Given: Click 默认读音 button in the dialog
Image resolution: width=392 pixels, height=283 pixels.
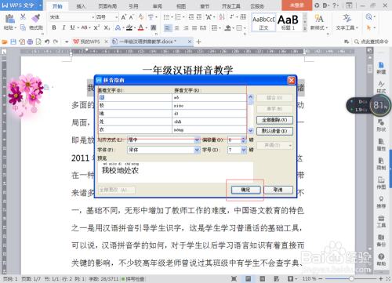Looking at the screenshot, I should click(x=274, y=131).
